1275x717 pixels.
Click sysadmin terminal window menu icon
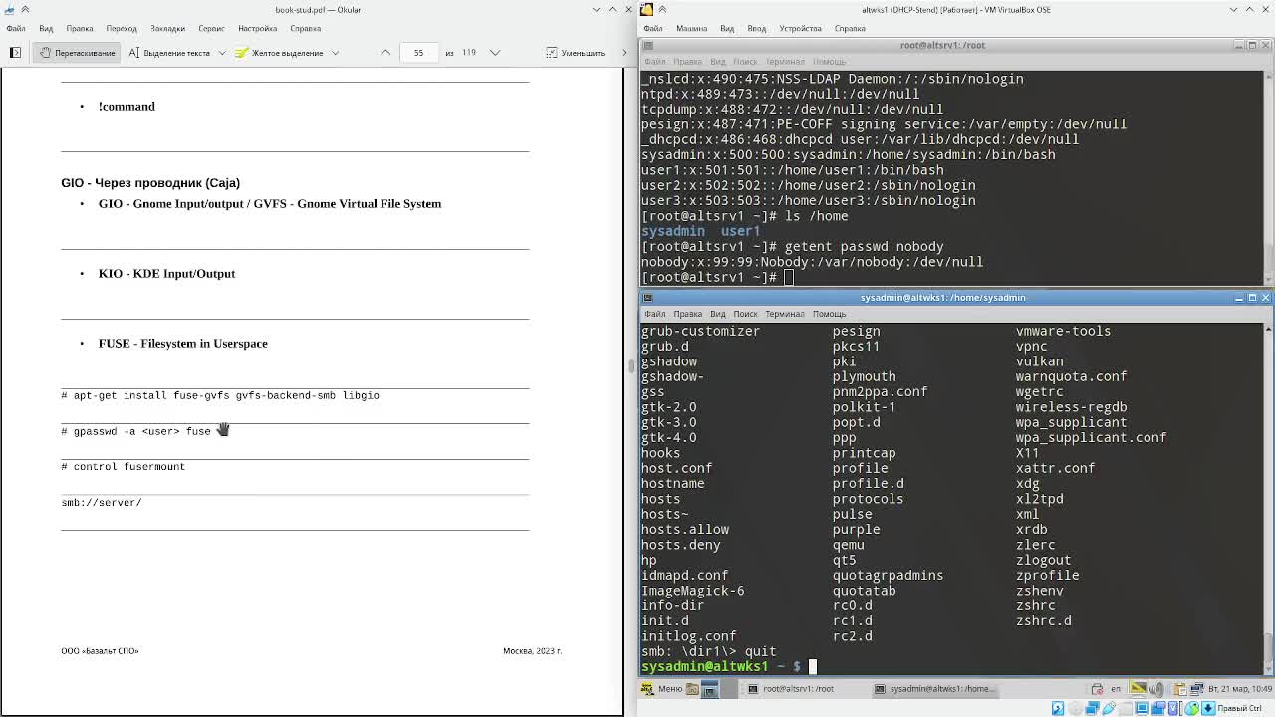(x=647, y=297)
